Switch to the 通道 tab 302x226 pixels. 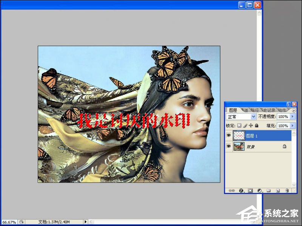[x=245, y=110]
